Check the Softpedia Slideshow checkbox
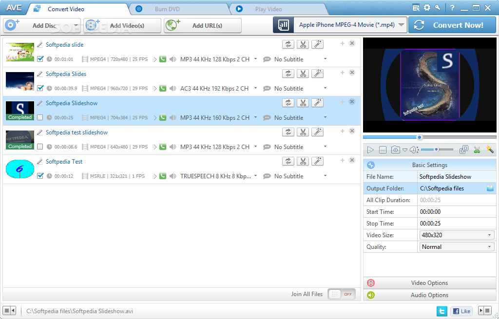 40,117
